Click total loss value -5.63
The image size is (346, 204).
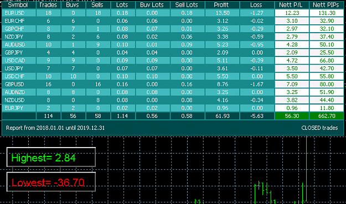click(x=257, y=116)
